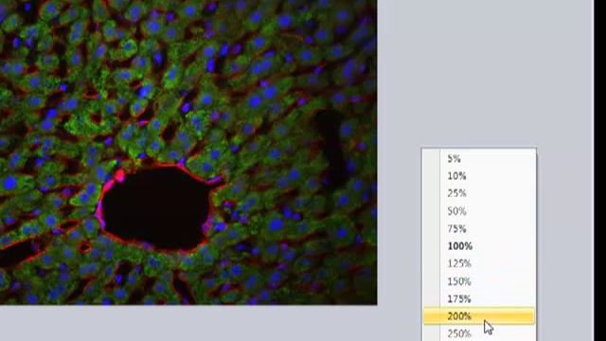Click the fluorescence microscopy image

tap(188, 153)
